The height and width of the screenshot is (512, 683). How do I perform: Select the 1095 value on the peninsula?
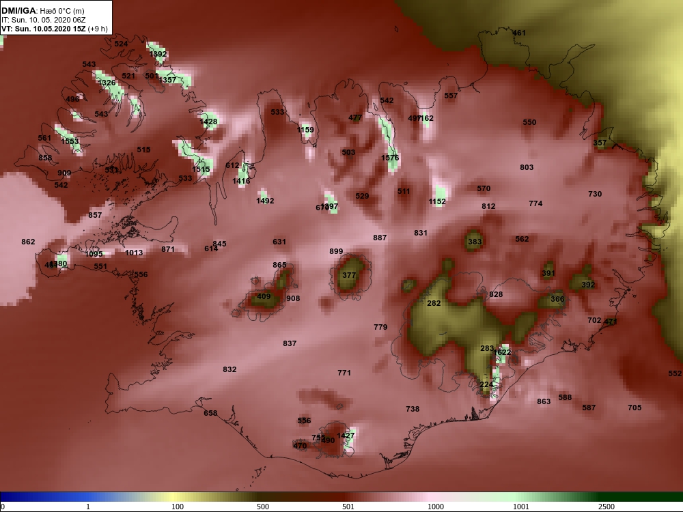pos(94,254)
